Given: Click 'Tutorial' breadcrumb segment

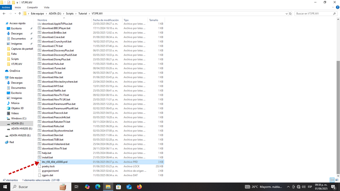Looking at the screenshot, I should 83,14.
